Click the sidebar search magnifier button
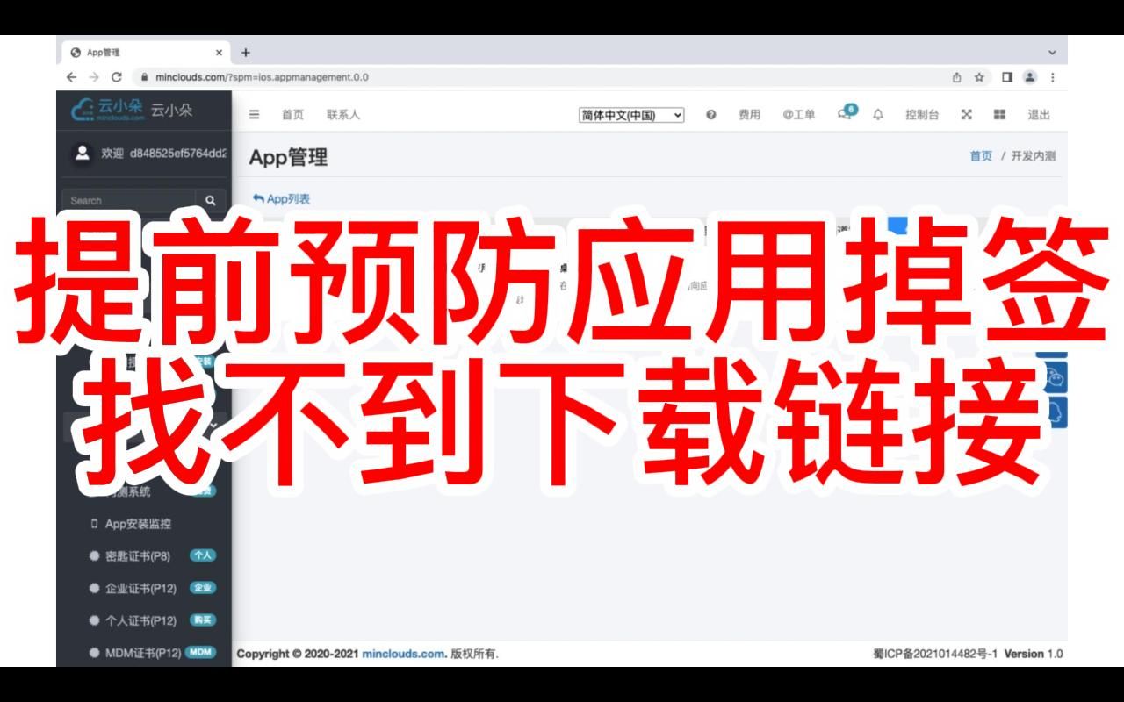 pos(211,200)
